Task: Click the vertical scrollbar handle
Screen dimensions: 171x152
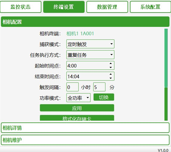Action: tap(166, 58)
